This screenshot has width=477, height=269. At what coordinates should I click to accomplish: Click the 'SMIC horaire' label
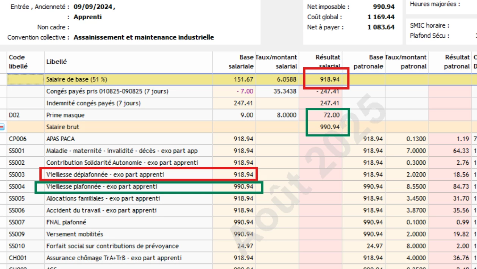point(430,26)
